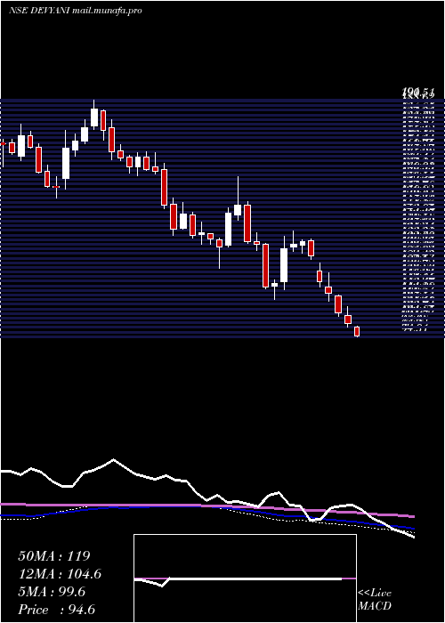The height and width of the screenshot is (623, 445).
Task: Click the '5MA : 99.6' value
Action: click(52, 592)
